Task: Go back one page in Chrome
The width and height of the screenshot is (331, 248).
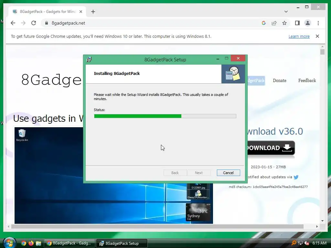Action: [x=13, y=23]
